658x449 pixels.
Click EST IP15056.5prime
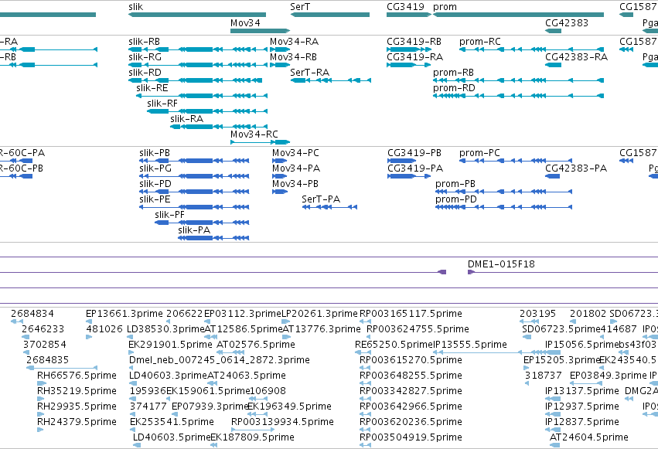click(x=582, y=345)
